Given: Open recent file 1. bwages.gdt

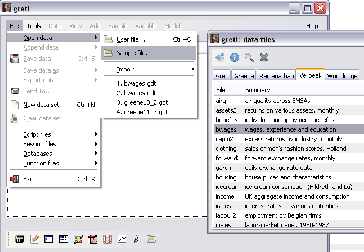Looking at the screenshot, I should click(x=149, y=83).
